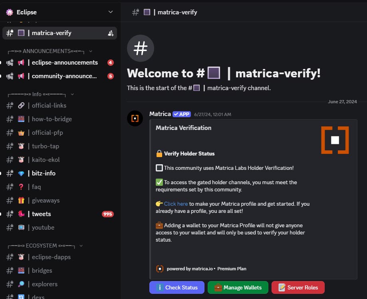
Task: Click the invite people icon on matrica-verify
Action: (111, 33)
